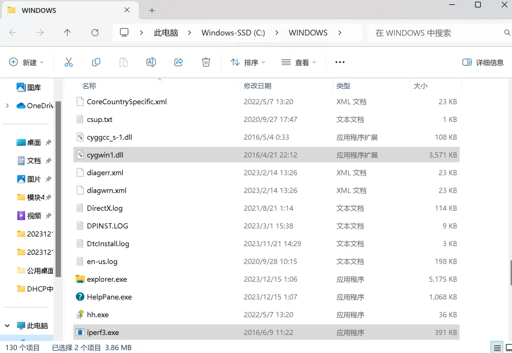Click the Copy icon in toolbar

96,62
